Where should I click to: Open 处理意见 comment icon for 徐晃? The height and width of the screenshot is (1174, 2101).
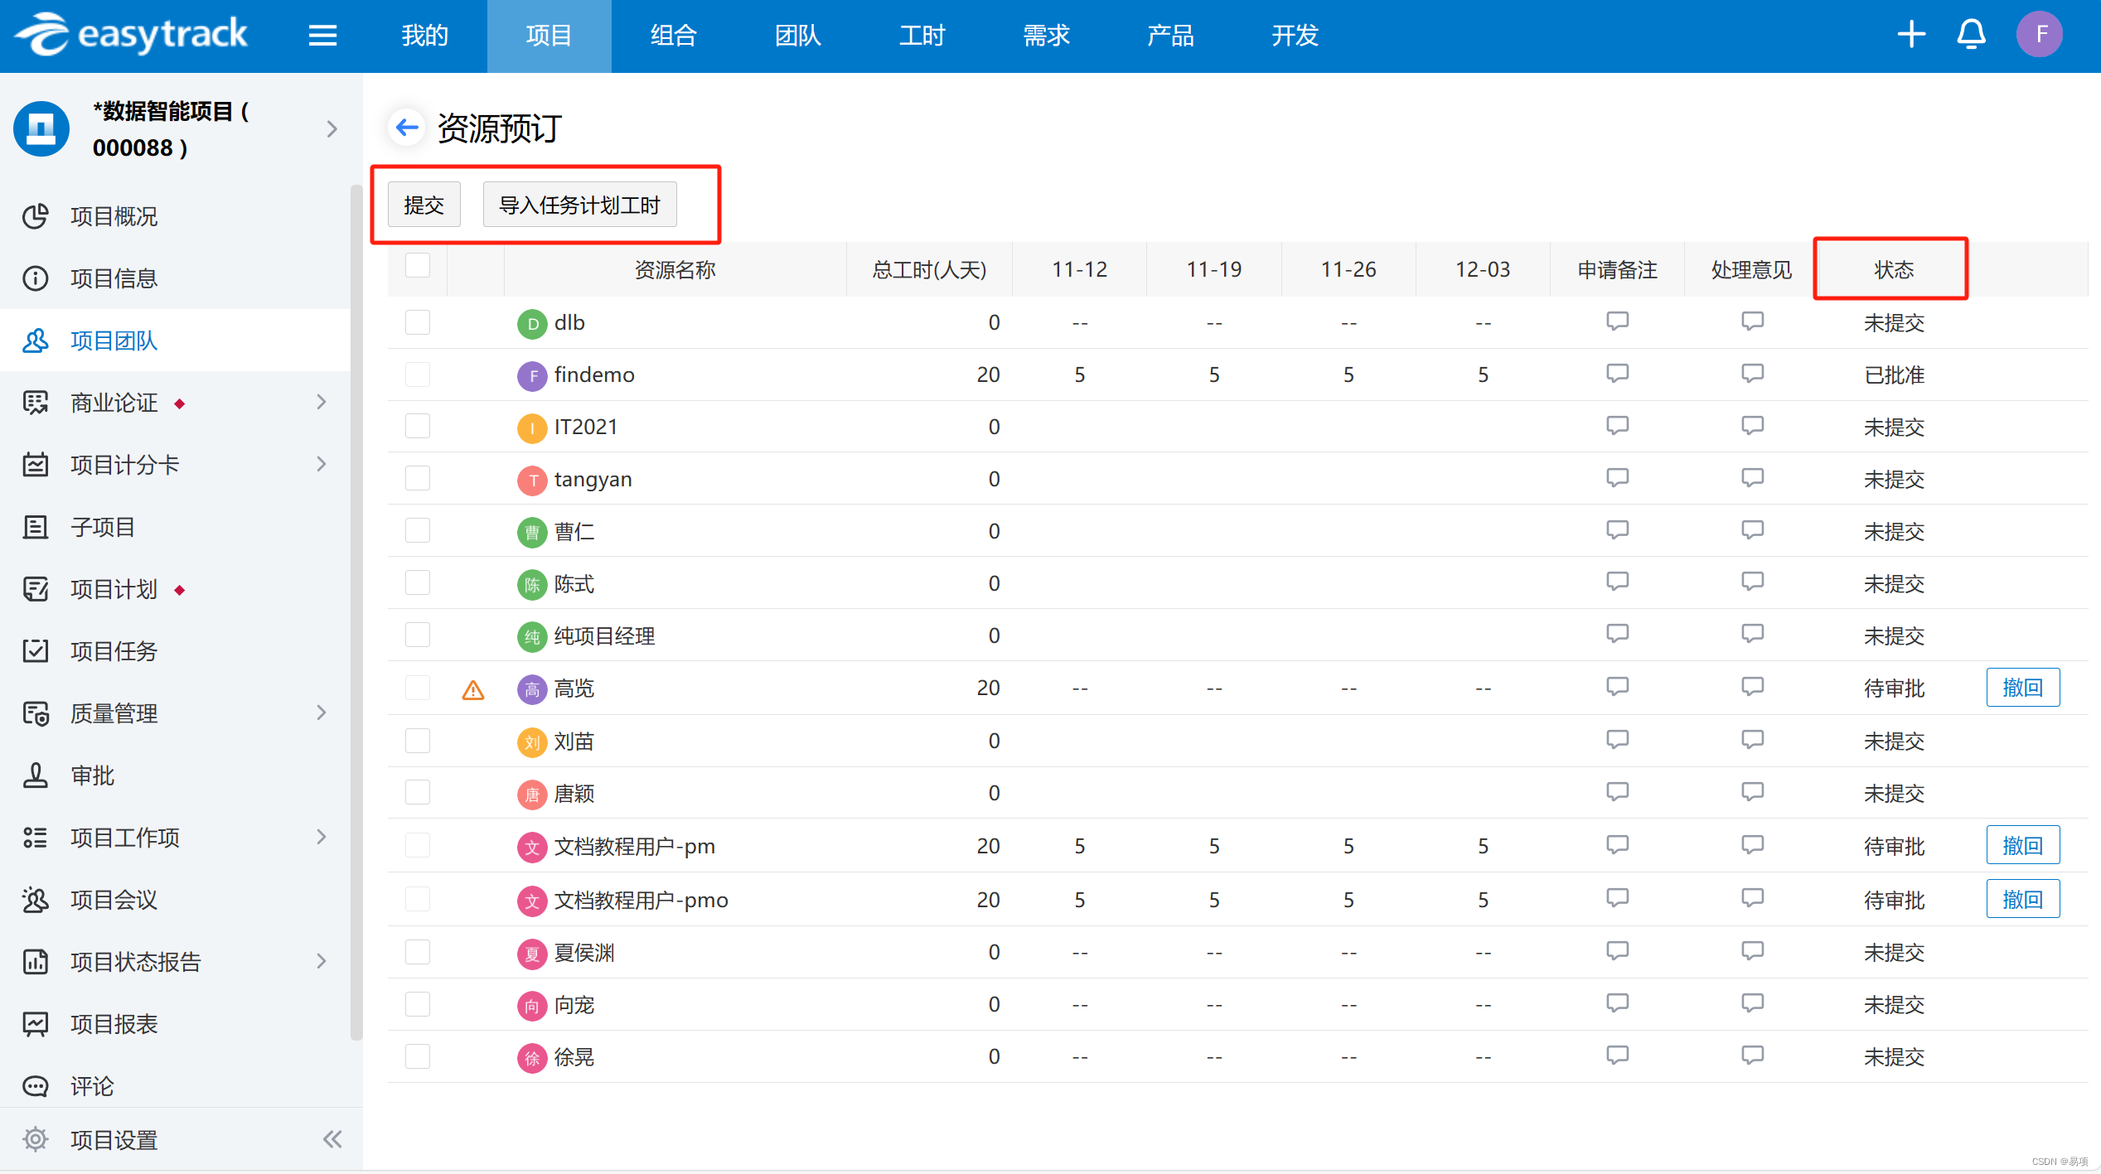click(x=1752, y=1056)
